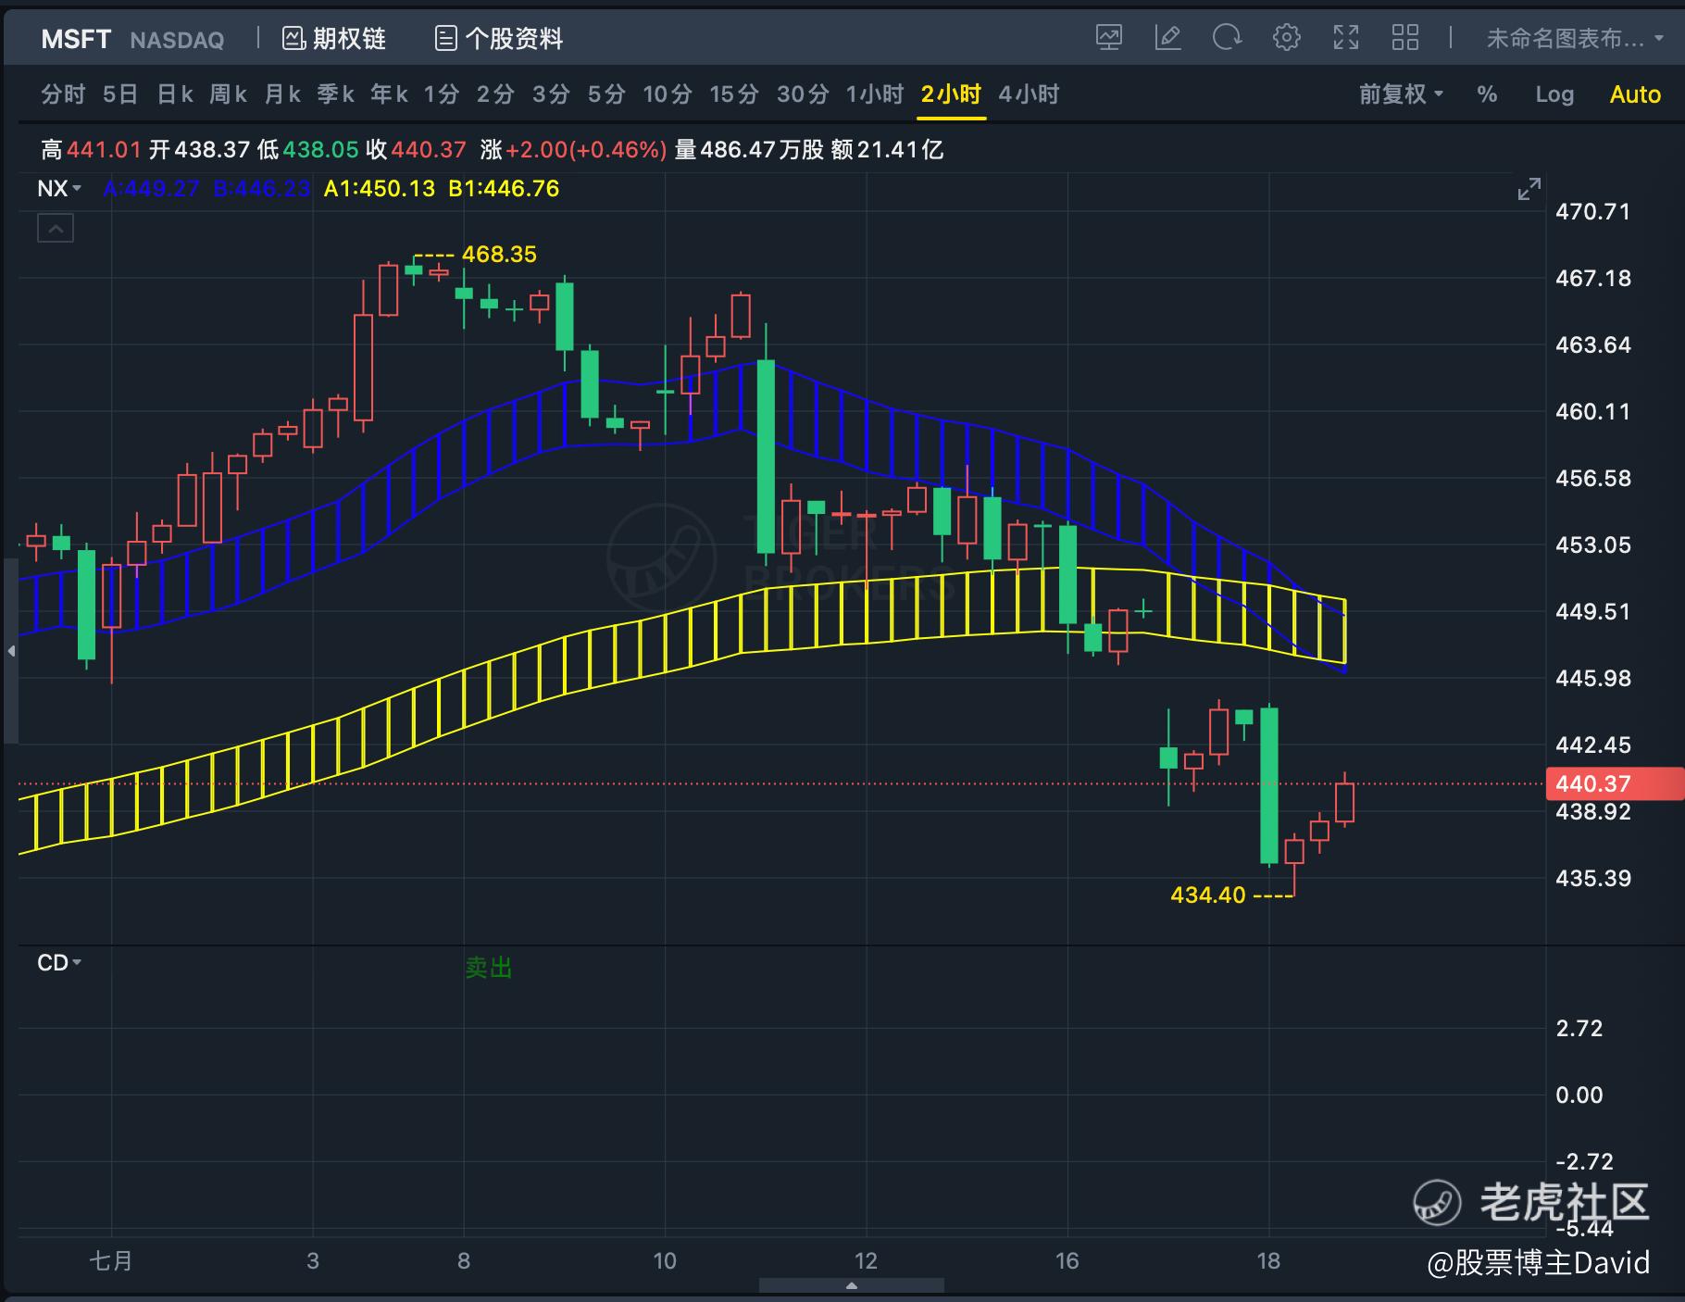Image resolution: width=1685 pixels, height=1302 pixels.
Task: Switch to 1分 interval
Action: tap(442, 94)
